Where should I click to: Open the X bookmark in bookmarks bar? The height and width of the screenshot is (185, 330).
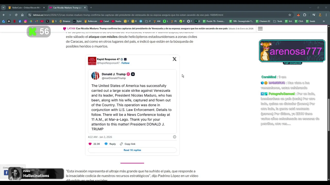pos(47,21)
